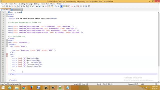Close the index.html tab via red X
This screenshot has height=90, width=160.
pos(9,10)
